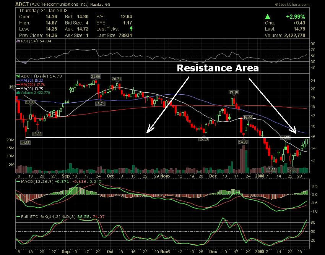Viewport: 325px width, 255px height.
Task: Click the header Volume value 2,422,770
Action: (x=295, y=36)
